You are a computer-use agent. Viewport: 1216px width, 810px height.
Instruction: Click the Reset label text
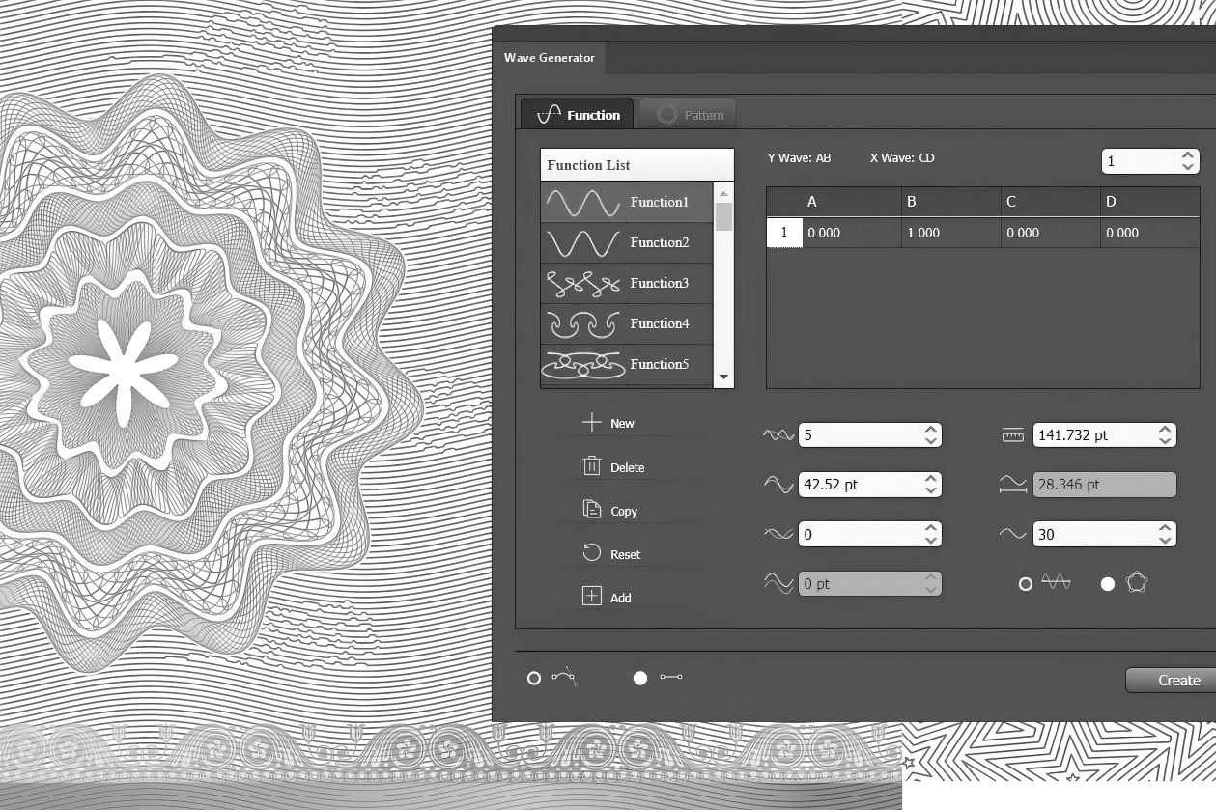[x=625, y=554]
